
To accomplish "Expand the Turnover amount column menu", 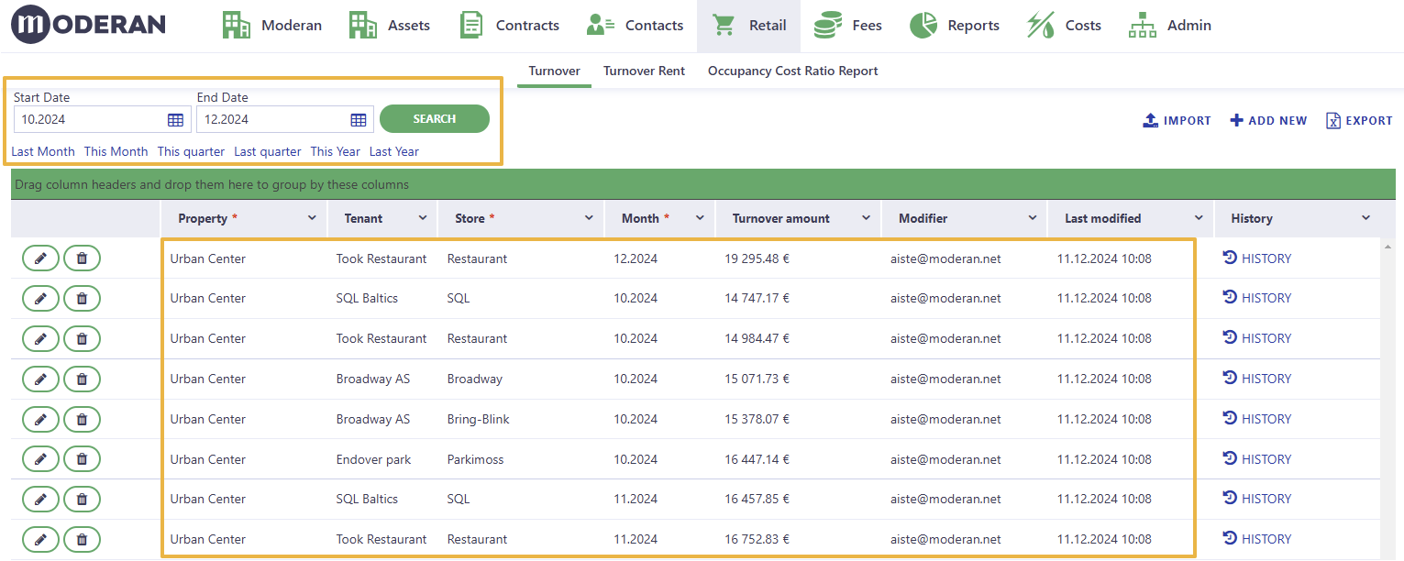I will pyautogui.click(x=866, y=218).
